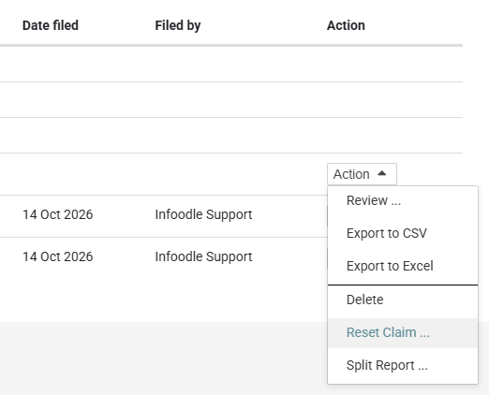The height and width of the screenshot is (395, 489).
Task: Click the upper 14 Oct 2026 date cell
Action: coord(58,214)
